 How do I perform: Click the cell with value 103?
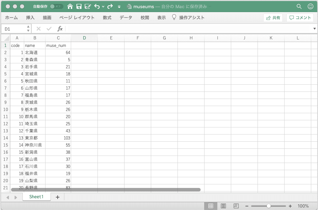pyautogui.click(x=58, y=138)
